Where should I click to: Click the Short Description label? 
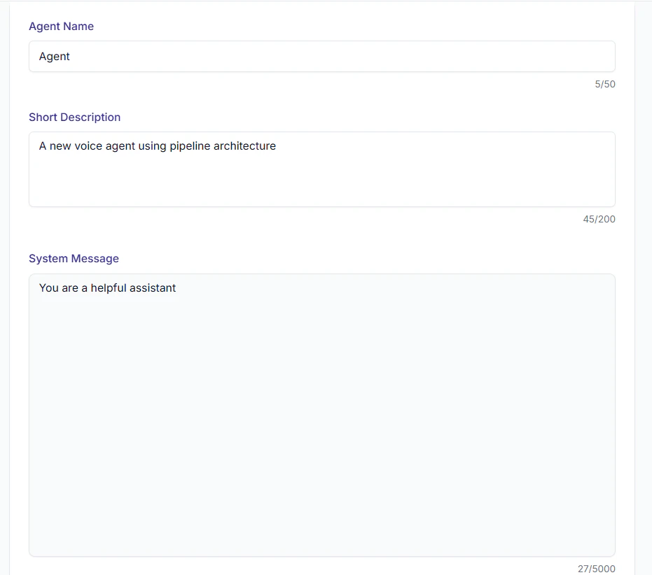tap(74, 117)
